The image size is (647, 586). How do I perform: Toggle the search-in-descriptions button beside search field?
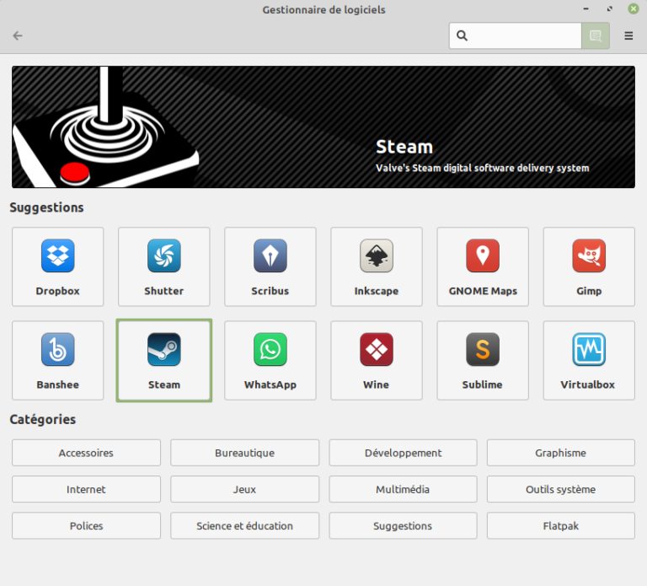tap(596, 35)
